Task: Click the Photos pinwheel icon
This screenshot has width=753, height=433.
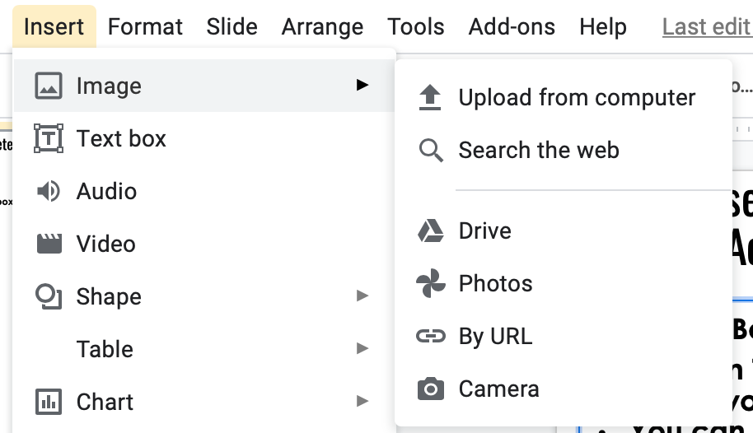Action: click(x=430, y=283)
